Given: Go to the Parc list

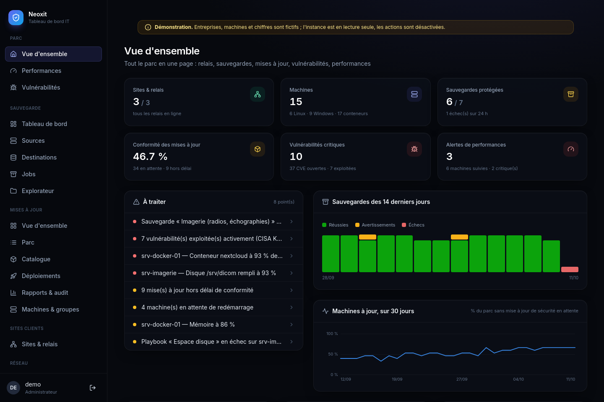Looking at the screenshot, I should click(x=53, y=242).
